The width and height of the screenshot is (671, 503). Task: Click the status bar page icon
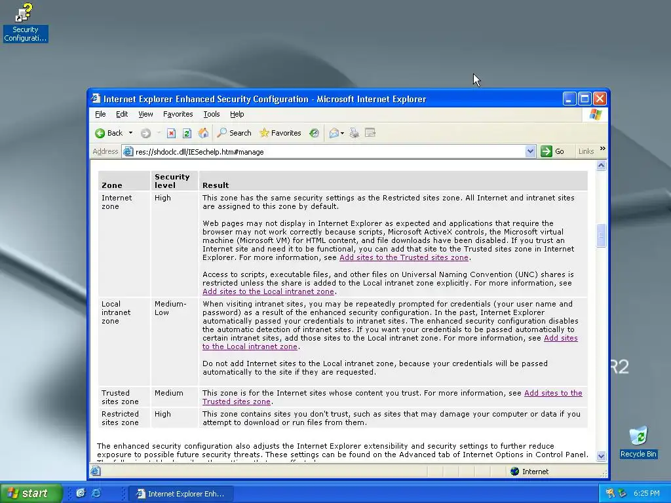point(96,472)
